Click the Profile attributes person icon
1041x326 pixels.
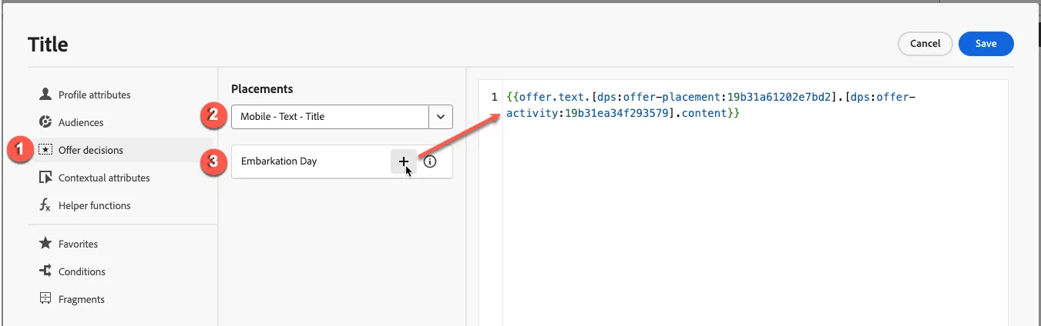(x=45, y=95)
